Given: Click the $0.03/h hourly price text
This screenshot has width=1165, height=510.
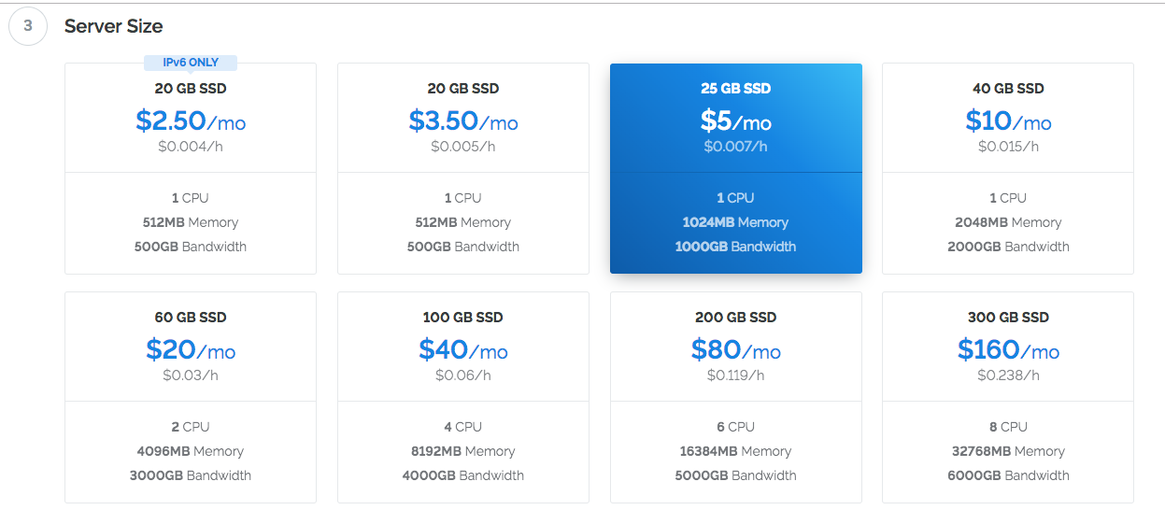Looking at the screenshot, I should pyautogui.click(x=191, y=375).
